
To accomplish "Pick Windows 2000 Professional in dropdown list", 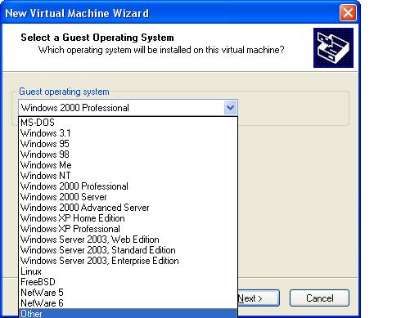I will coord(128,186).
